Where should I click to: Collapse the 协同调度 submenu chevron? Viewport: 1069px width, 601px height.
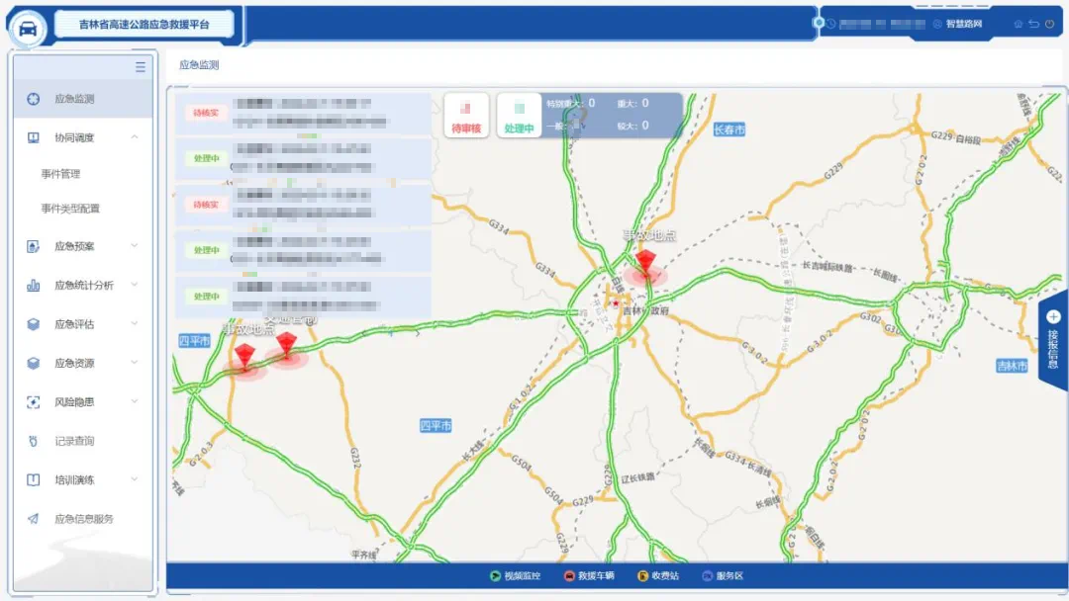[135, 137]
